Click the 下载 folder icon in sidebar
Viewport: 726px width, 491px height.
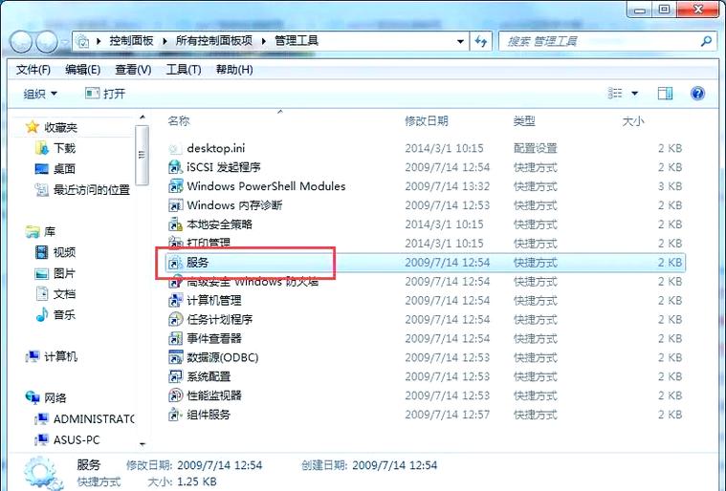[x=41, y=148]
